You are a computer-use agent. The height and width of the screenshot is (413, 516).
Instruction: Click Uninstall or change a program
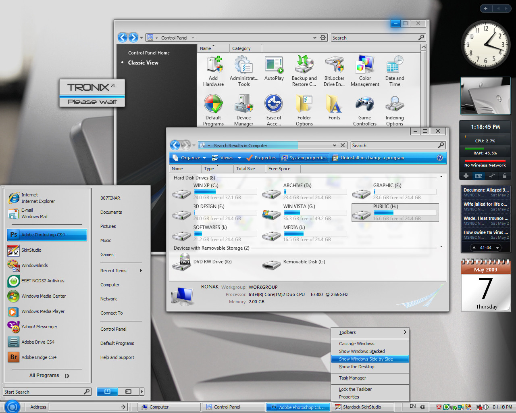[x=368, y=158]
